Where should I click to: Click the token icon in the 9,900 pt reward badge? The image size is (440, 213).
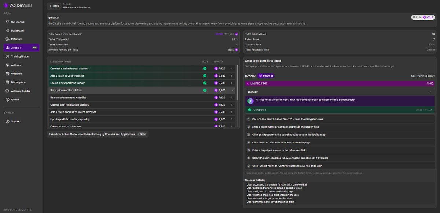point(261,76)
